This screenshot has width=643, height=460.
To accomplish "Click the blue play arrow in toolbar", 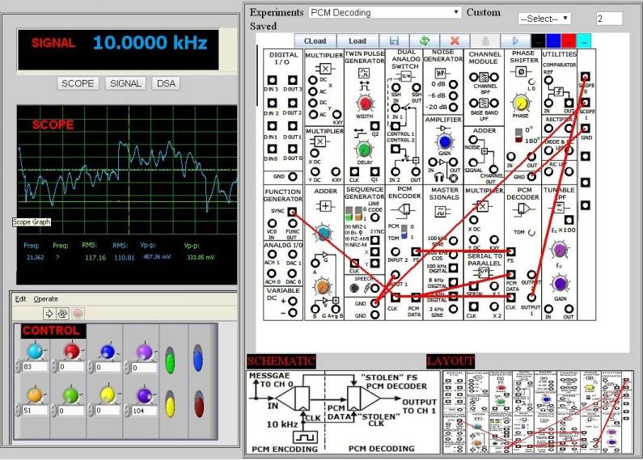I will tap(515, 40).
